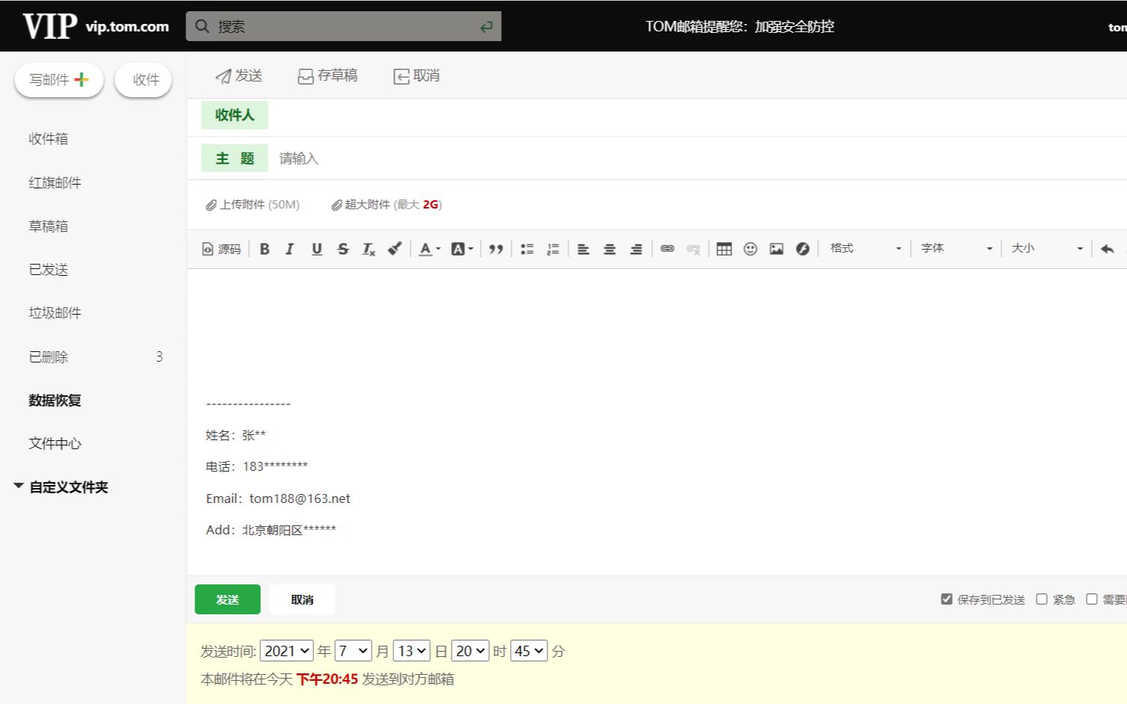Screen dimensions: 1127x704
Task: Open the month dropdown showing 7
Action: tap(353, 651)
